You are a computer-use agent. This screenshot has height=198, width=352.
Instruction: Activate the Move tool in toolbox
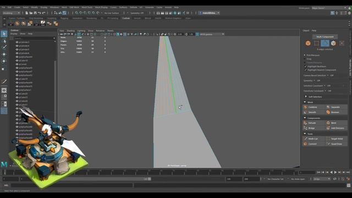4,54
